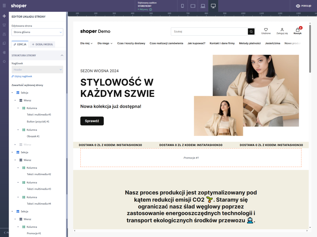This screenshot has height=237, width=317.
Task: Switch to tablet preview
Action: click(193, 6)
